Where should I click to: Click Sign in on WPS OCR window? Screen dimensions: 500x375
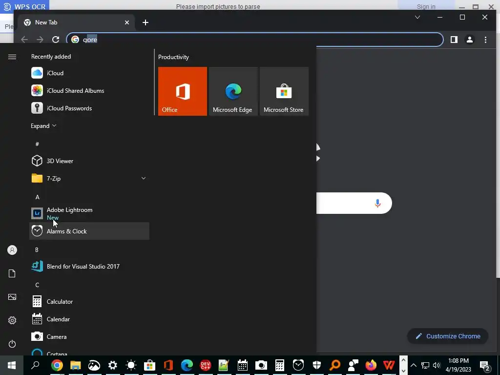click(426, 7)
